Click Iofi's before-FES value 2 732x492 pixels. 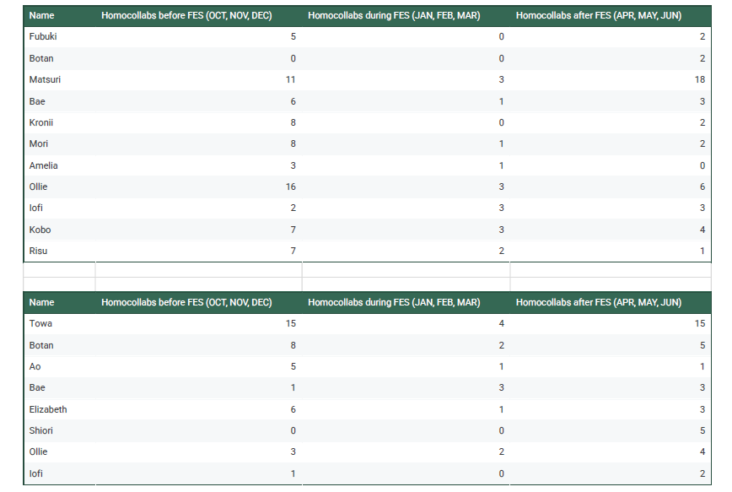tap(293, 208)
